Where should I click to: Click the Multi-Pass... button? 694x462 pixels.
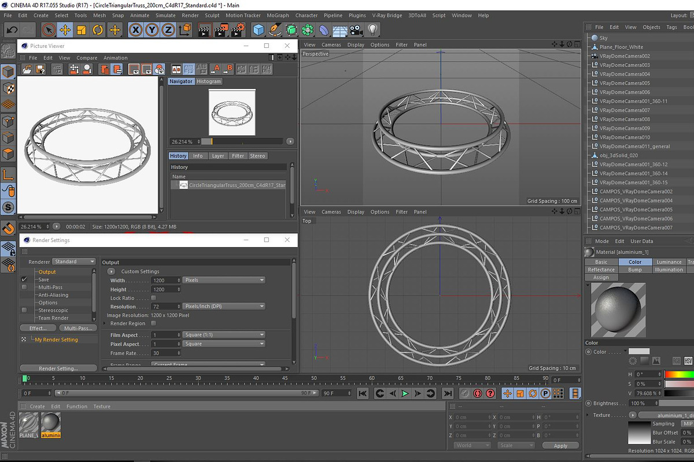pyautogui.click(x=77, y=328)
